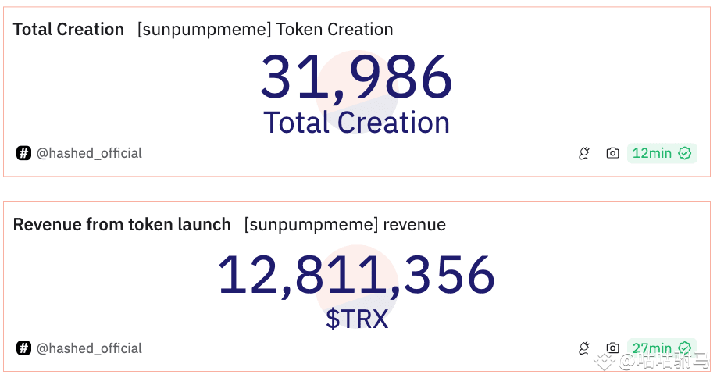Screen dimensions: 717x378
Task: Select Total Creation label beneath the counter
Action: point(357,123)
